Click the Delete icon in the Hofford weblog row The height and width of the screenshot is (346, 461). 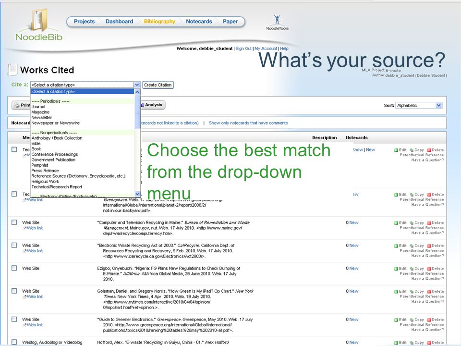[429, 343]
